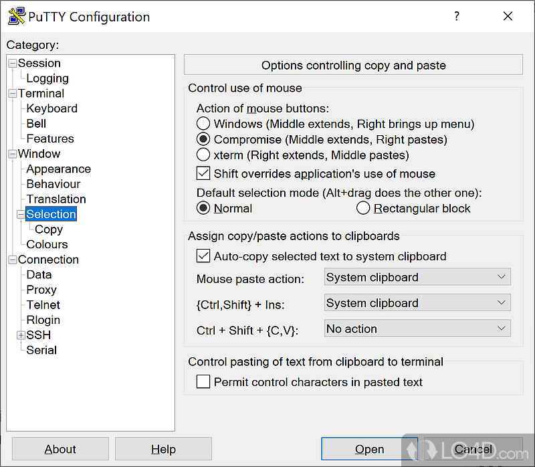Open the Ctrl + Shift + {C,V} dropdown
535x467 pixels.
[x=417, y=329]
